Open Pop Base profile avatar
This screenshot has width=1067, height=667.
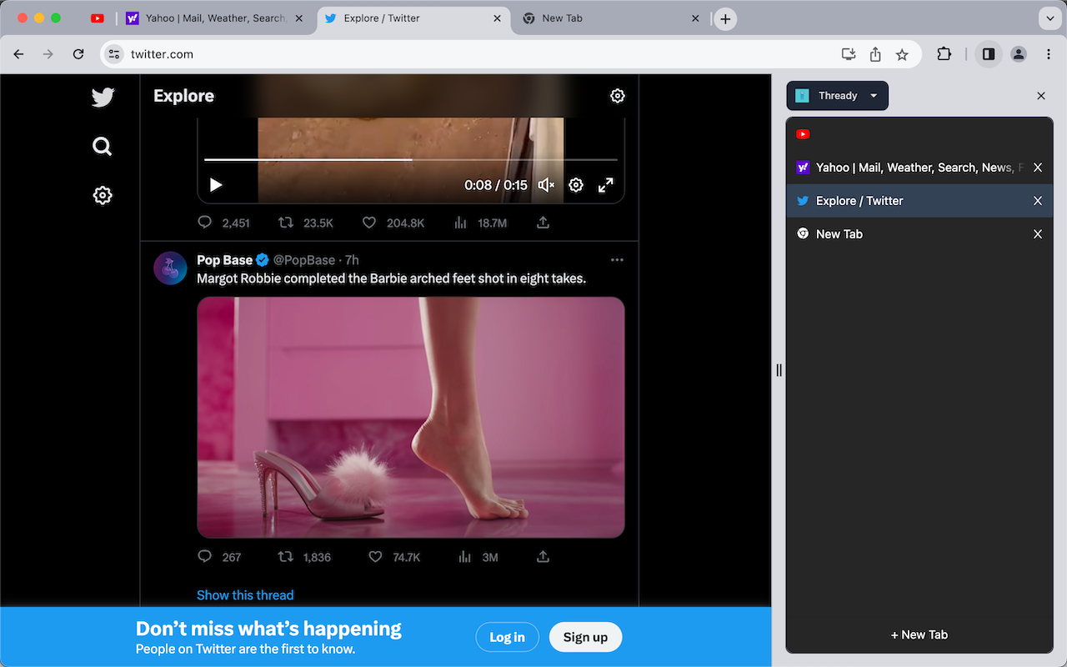click(170, 268)
